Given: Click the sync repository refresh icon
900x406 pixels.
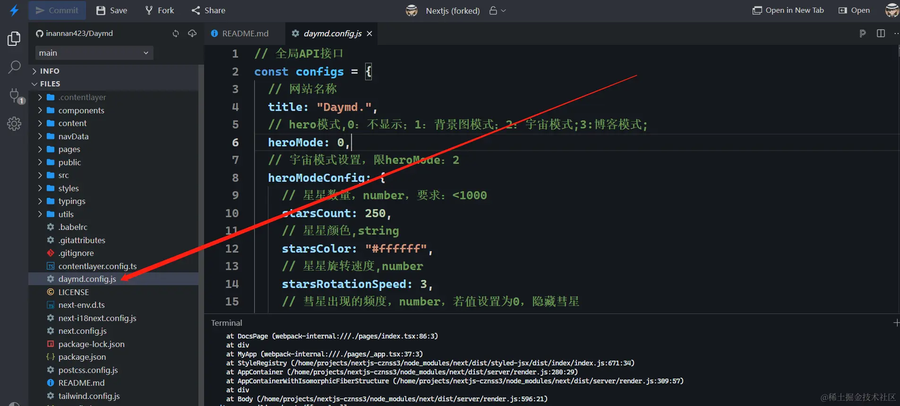Looking at the screenshot, I should point(176,34).
